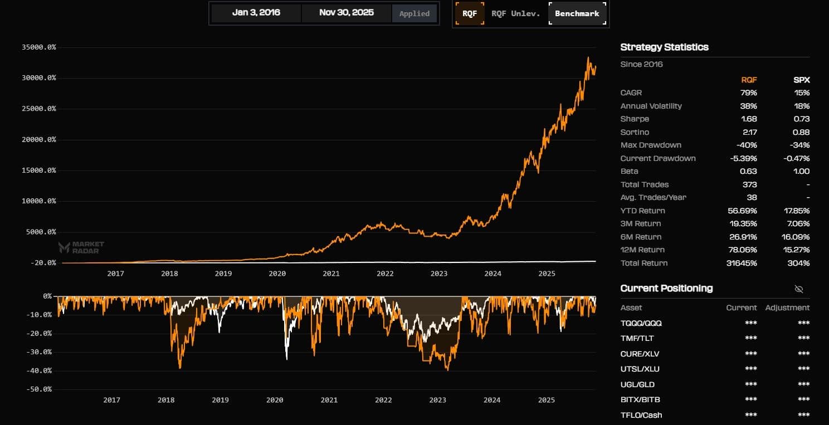Toggle the RQF series button
Image resolution: width=829 pixels, height=425 pixels.
[x=470, y=13]
